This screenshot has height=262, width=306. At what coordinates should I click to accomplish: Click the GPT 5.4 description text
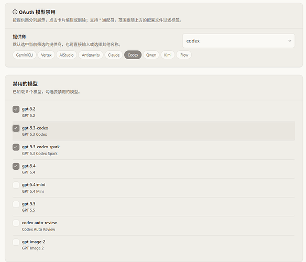coord(28,172)
